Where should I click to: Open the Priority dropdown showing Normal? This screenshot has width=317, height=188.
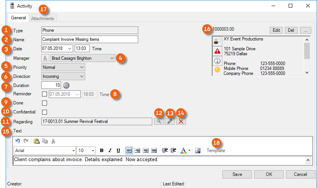[x=63, y=67]
